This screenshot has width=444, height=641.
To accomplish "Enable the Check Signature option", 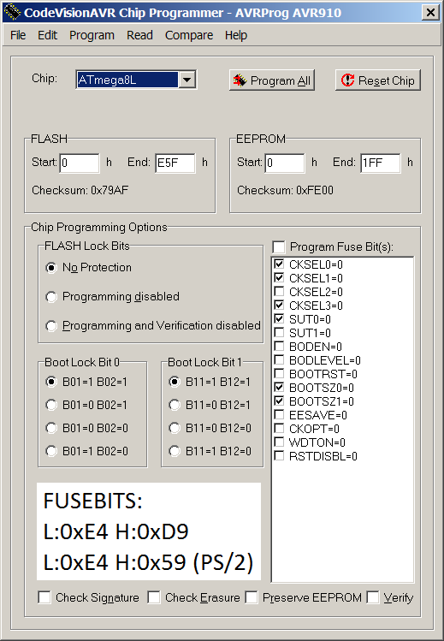I will point(44,597).
